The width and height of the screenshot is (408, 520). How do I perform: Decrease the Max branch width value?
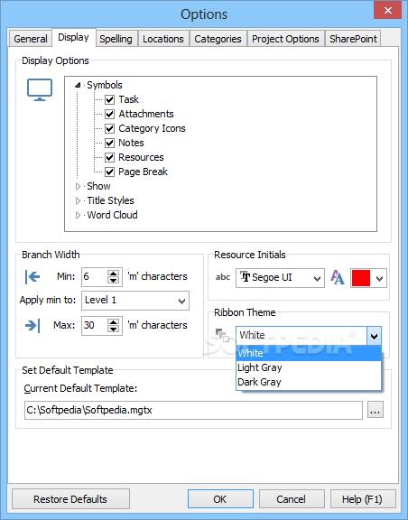pos(114,330)
